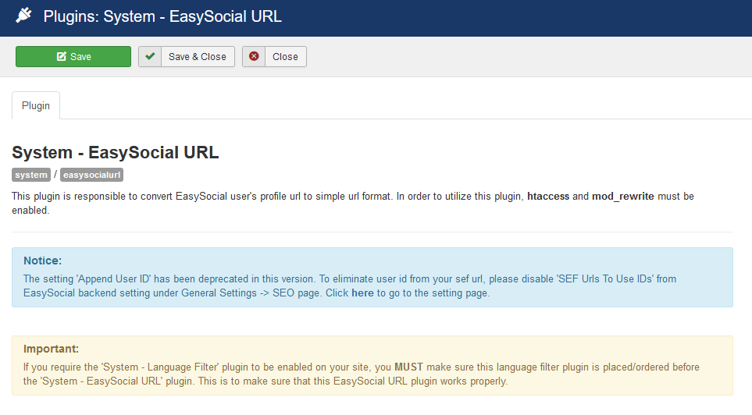Click the 'system' badge label

pyautogui.click(x=31, y=175)
